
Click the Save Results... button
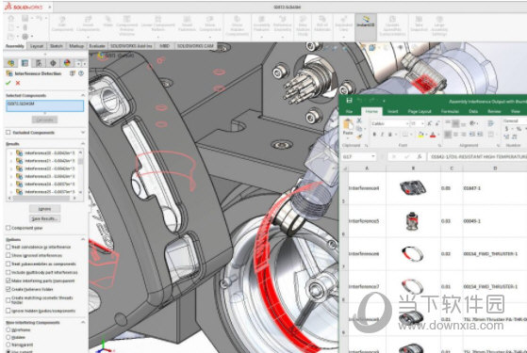(x=44, y=218)
